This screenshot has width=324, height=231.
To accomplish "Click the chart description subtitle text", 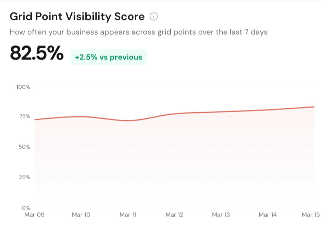I will pyautogui.click(x=139, y=32).
